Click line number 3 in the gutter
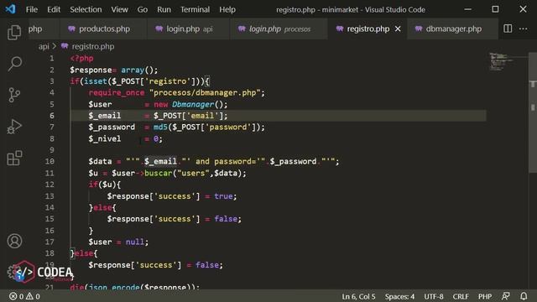Image resolution: width=537 pixels, height=302 pixels. click(x=52, y=81)
